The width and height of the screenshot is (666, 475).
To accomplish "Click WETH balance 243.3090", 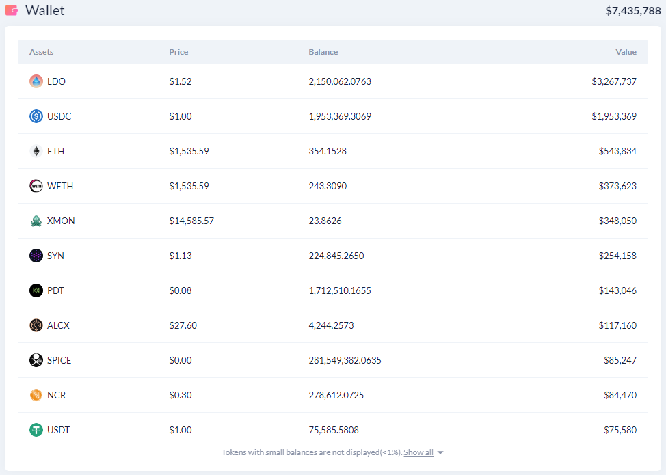I will point(328,185).
